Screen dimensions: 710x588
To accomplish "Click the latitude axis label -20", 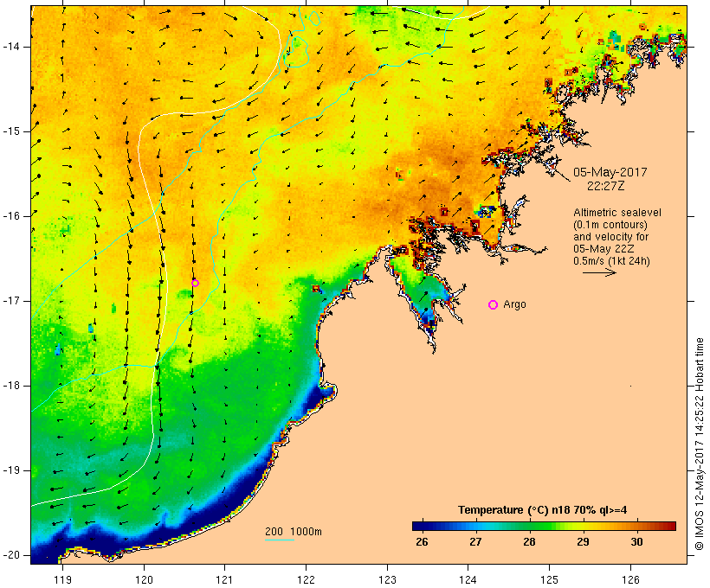I will click(x=10, y=555).
